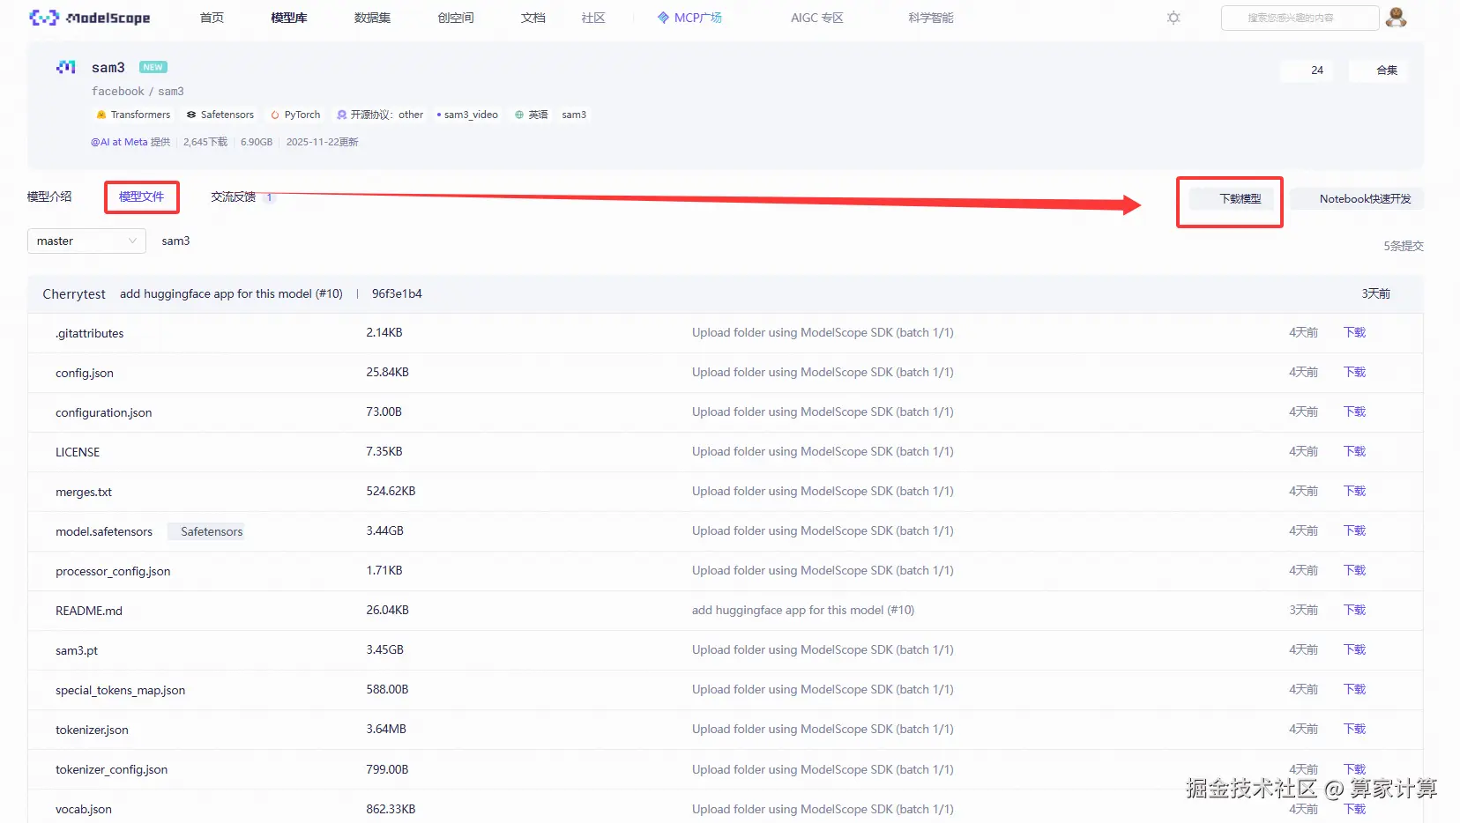1460x823 pixels.
Task: Open the config.json file
Action: 85,373
